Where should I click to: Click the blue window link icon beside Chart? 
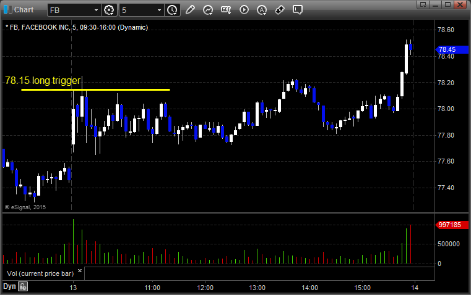pos(7,10)
